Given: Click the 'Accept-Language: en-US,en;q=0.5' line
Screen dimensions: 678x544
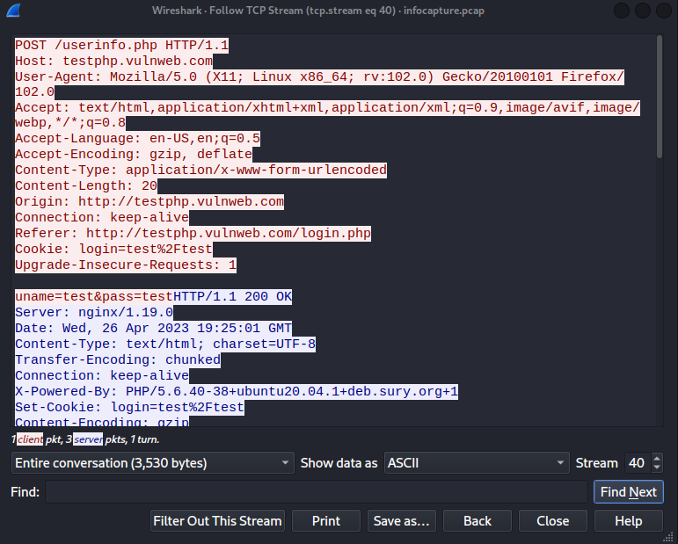Looking at the screenshot, I should (137, 138).
